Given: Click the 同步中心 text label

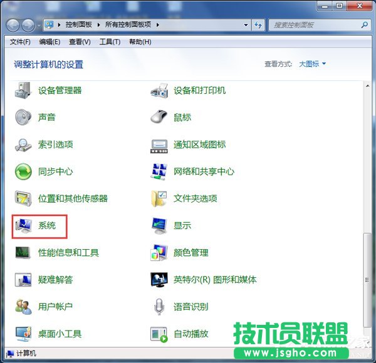Looking at the screenshot, I should 55,171.
